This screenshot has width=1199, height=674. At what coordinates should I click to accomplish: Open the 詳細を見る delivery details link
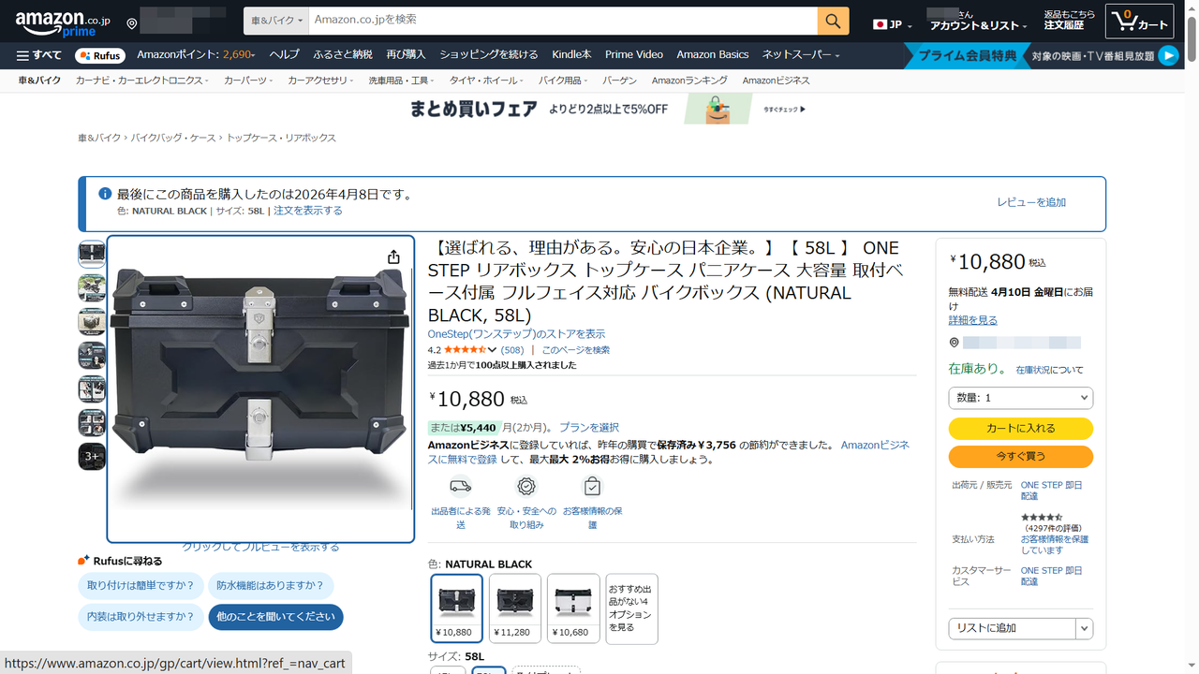click(x=973, y=320)
